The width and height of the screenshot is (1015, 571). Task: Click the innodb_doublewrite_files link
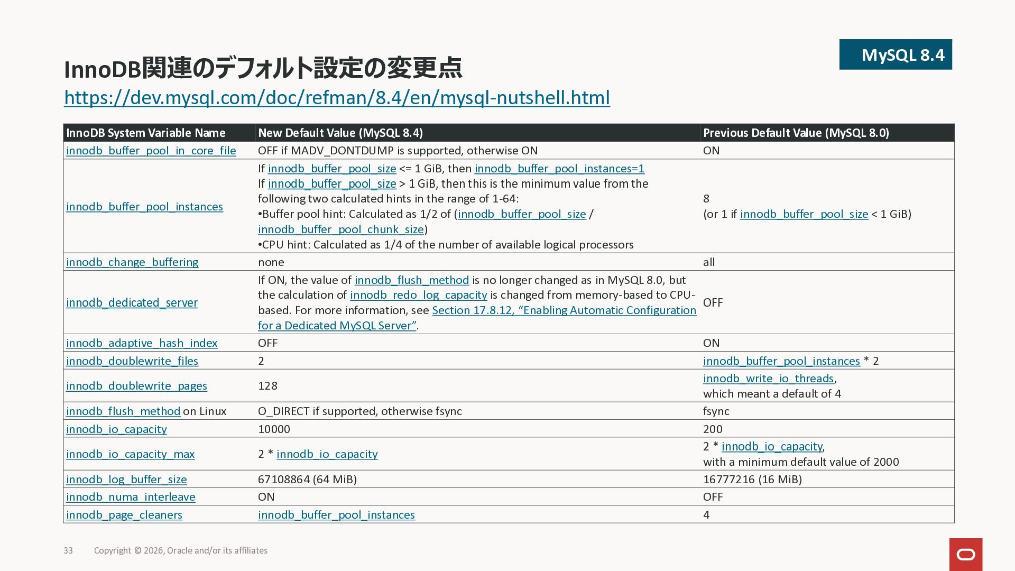click(132, 361)
